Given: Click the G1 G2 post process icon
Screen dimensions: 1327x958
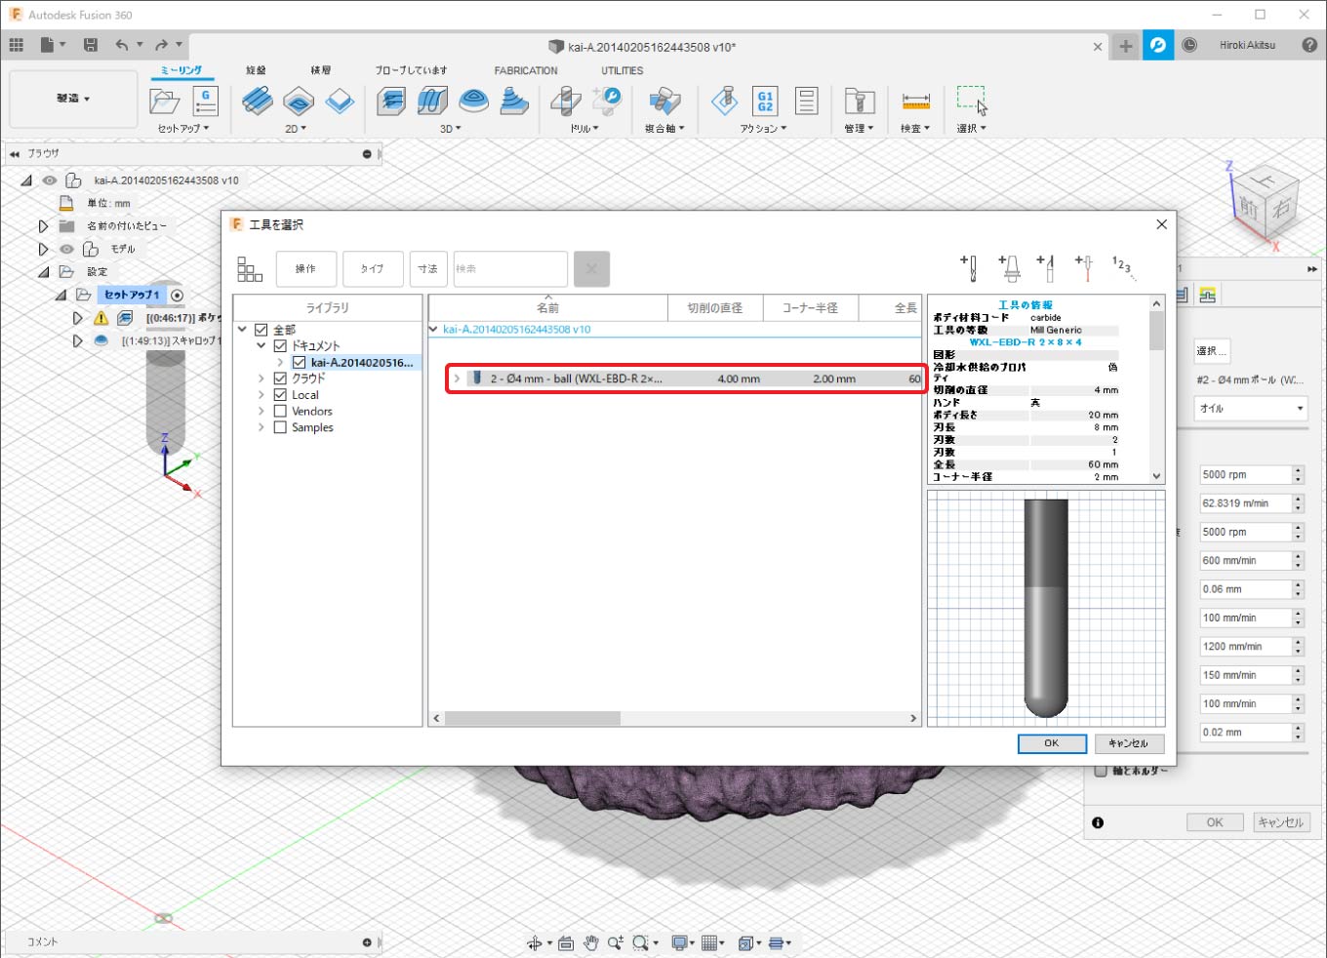Looking at the screenshot, I should coord(764,100).
